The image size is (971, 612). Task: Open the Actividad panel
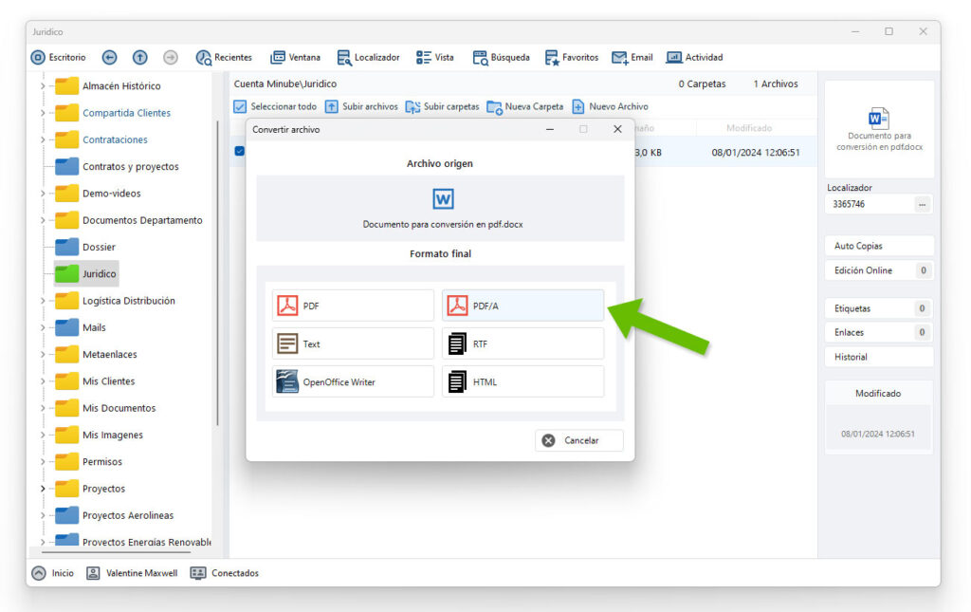coord(694,58)
